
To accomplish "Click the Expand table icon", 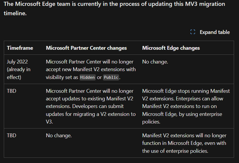I will 193,32.
